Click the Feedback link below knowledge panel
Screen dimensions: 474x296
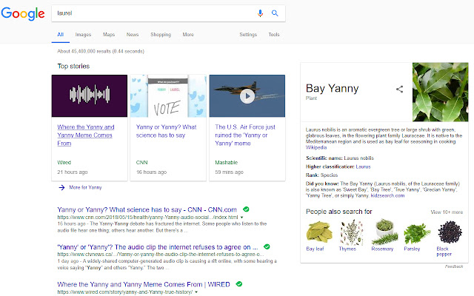[x=454, y=266]
